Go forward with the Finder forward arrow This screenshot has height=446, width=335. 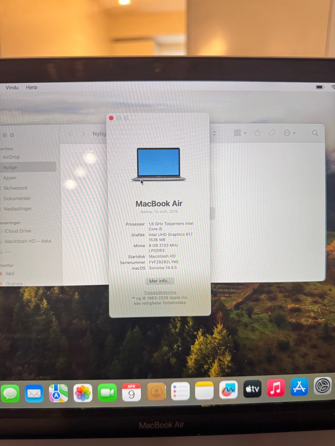click(x=83, y=134)
